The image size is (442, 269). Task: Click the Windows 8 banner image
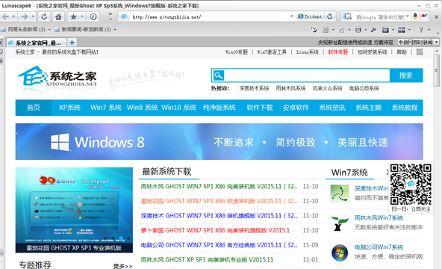(219, 141)
